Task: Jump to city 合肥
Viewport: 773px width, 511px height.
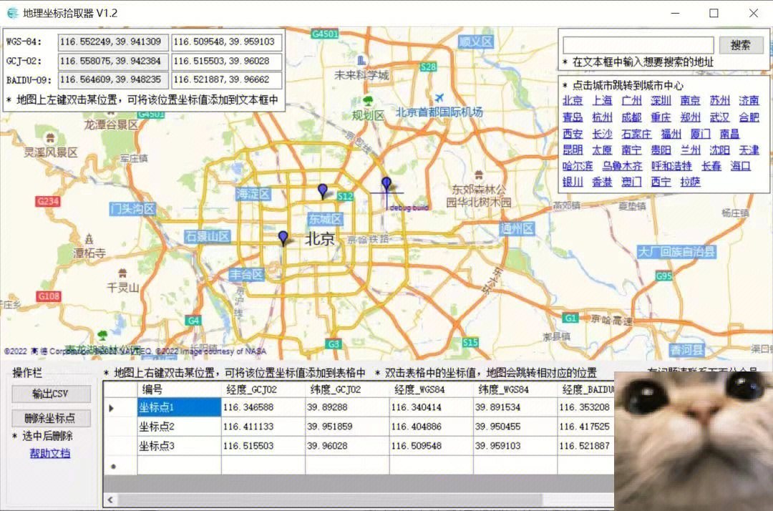Action: 749,117
